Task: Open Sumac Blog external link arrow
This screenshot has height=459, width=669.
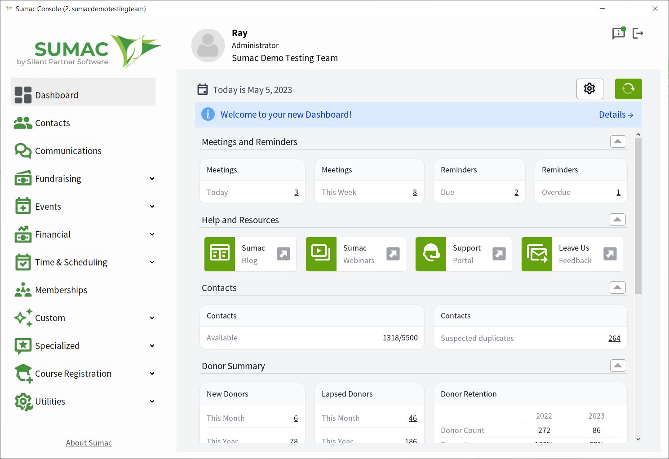Action: click(284, 254)
